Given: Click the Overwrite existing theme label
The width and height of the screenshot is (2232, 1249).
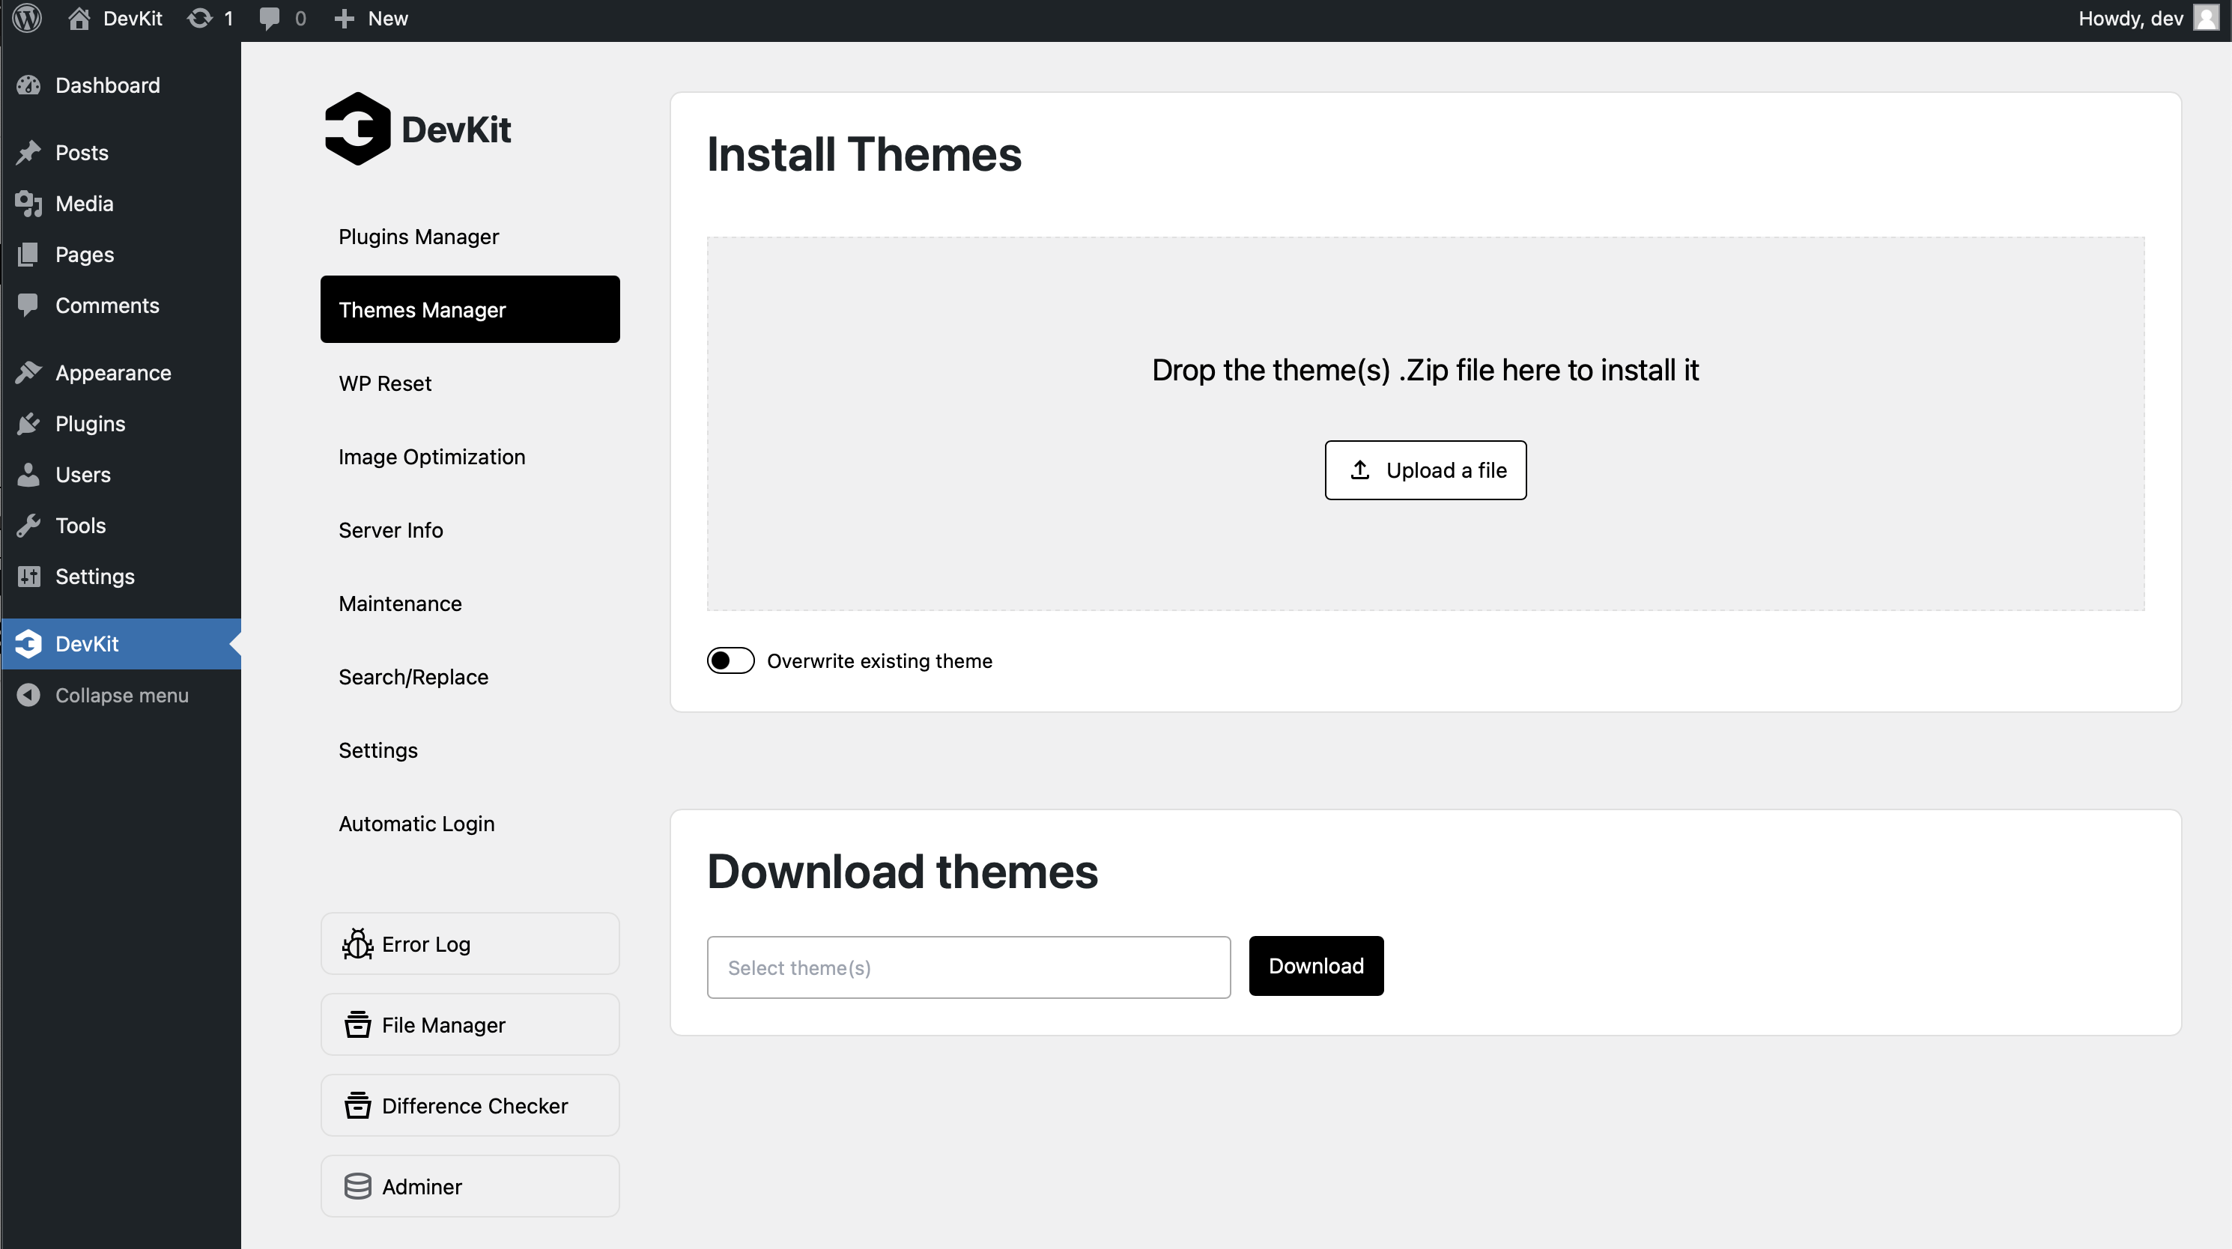Looking at the screenshot, I should click(879, 661).
